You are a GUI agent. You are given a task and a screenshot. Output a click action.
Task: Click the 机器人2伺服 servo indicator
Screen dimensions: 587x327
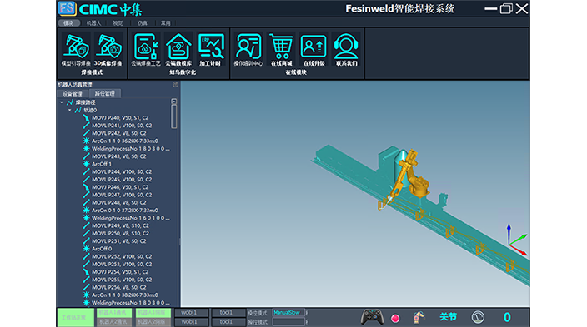tap(153, 322)
